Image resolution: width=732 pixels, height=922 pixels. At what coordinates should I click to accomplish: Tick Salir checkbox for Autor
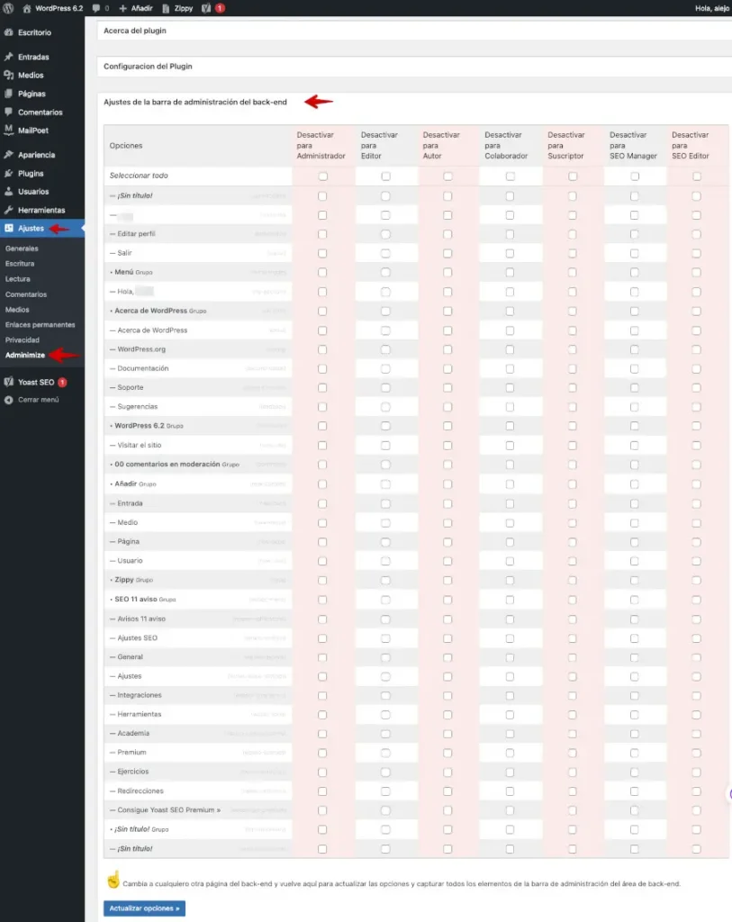coord(447,253)
